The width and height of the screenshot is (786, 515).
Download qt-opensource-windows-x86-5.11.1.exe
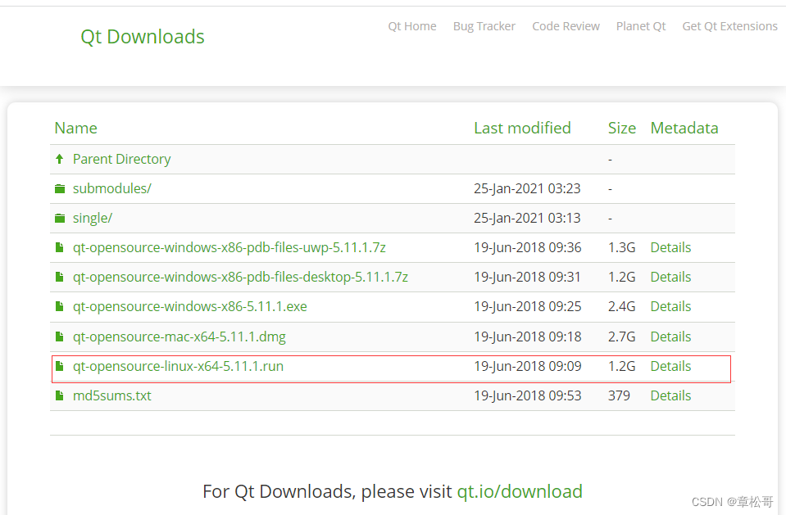pyautogui.click(x=190, y=306)
